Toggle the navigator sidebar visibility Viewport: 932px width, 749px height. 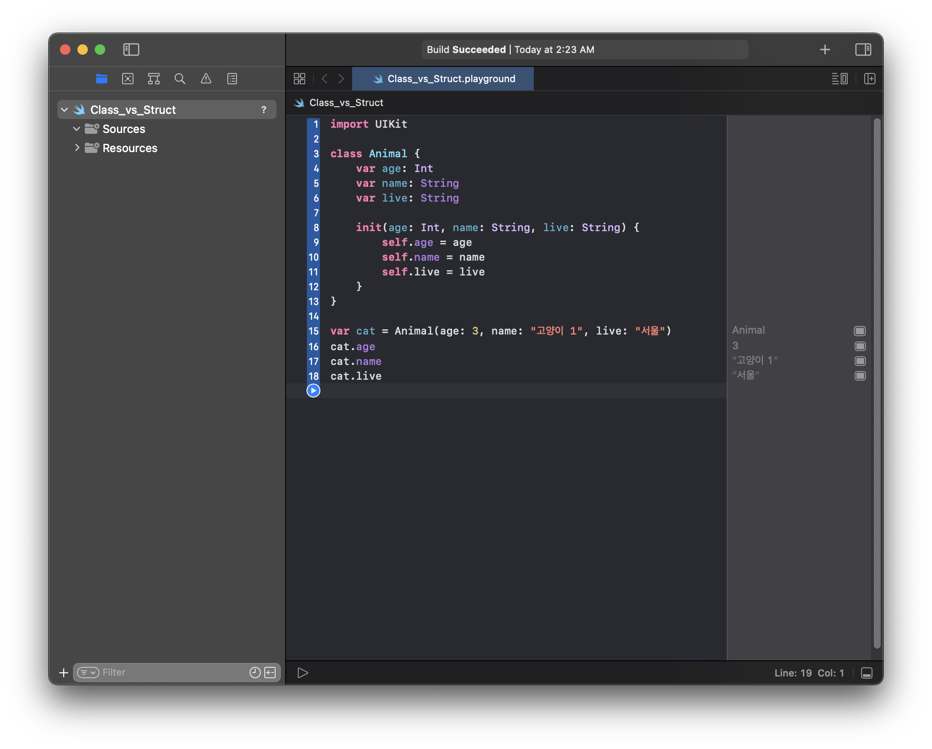pos(131,50)
